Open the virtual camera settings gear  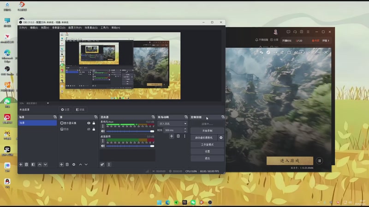221,138
